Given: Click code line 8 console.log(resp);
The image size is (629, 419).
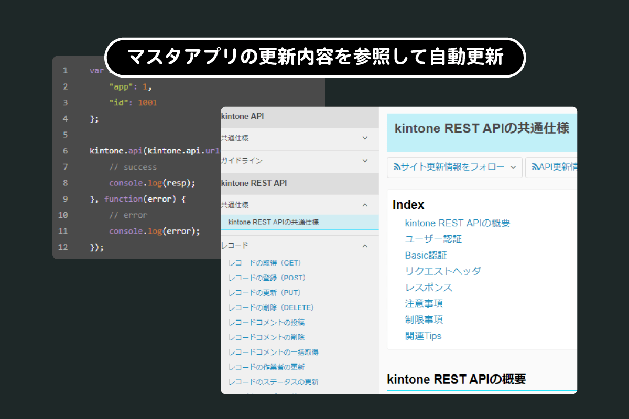Looking at the screenshot, I should tap(152, 183).
